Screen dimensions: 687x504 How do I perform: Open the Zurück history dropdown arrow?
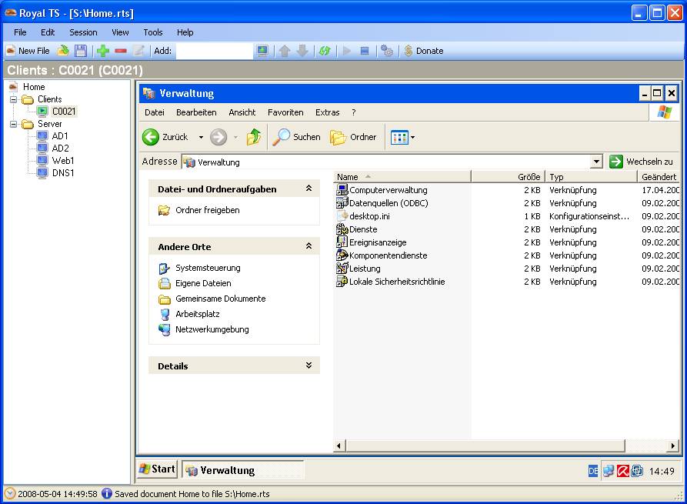coord(201,137)
